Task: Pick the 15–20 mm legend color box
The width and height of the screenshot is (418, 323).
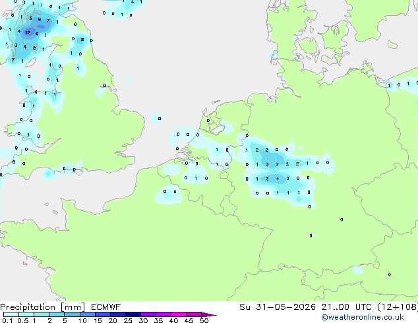Action: [103, 314]
